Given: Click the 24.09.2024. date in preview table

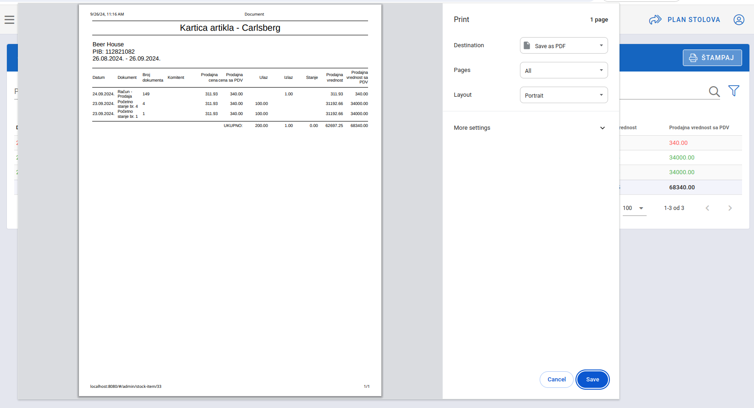Looking at the screenshot, I should point(103,94).
